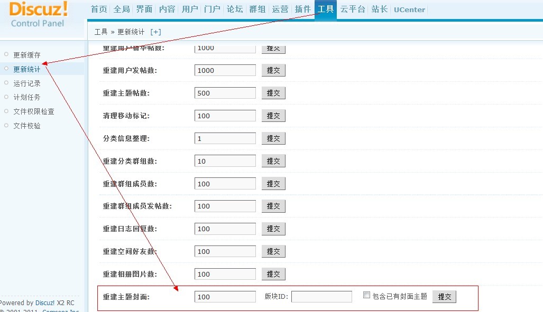Submit 重建群组成员发帖数
The width and height of the screenshot is (543, 312).
(x=273, y=206)
